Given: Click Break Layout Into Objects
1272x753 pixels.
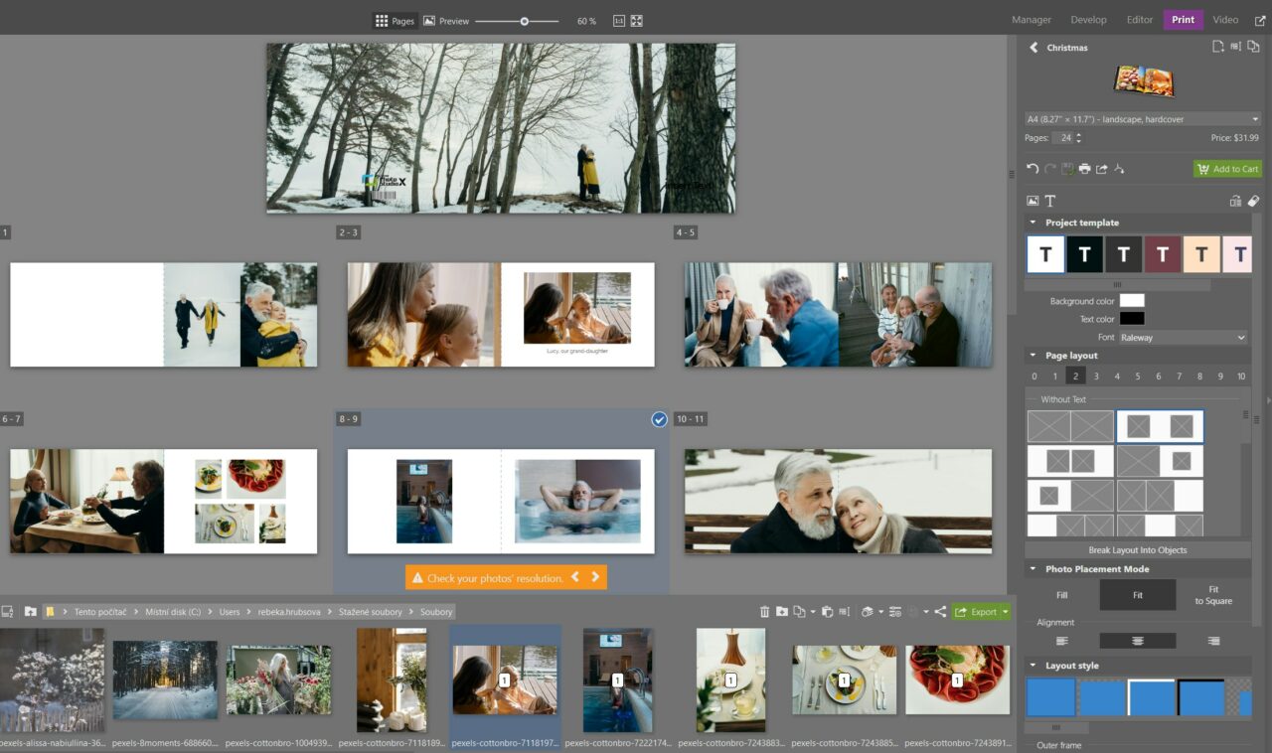Looking at the screenshot, I should [1138, 549].
